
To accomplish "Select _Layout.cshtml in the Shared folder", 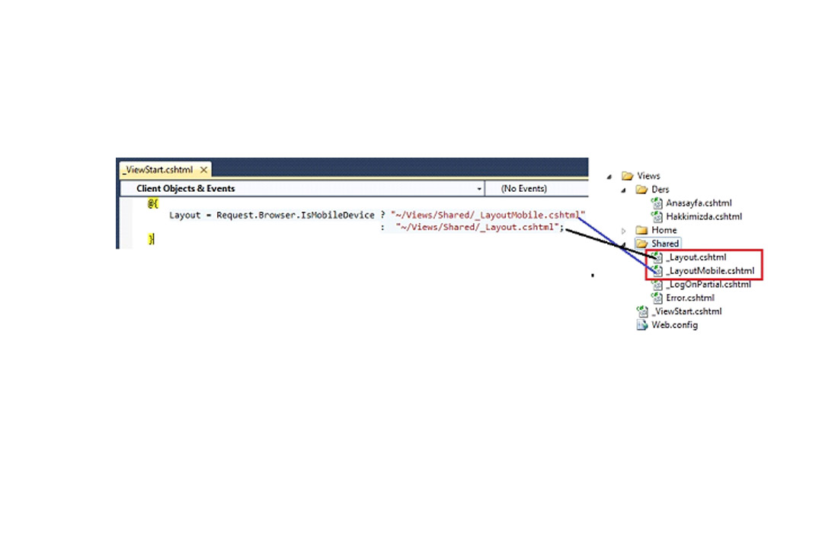I will [696, 257].
